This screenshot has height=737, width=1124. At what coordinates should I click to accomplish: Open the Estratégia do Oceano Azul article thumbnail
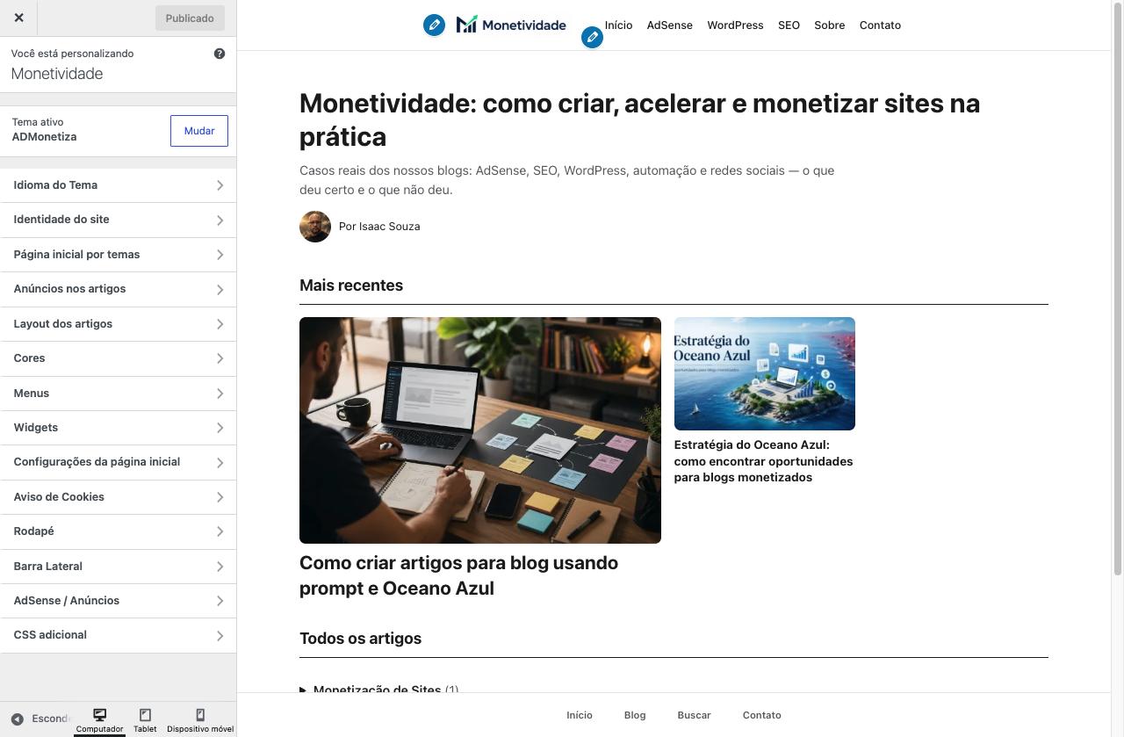(x=764, y=373)
